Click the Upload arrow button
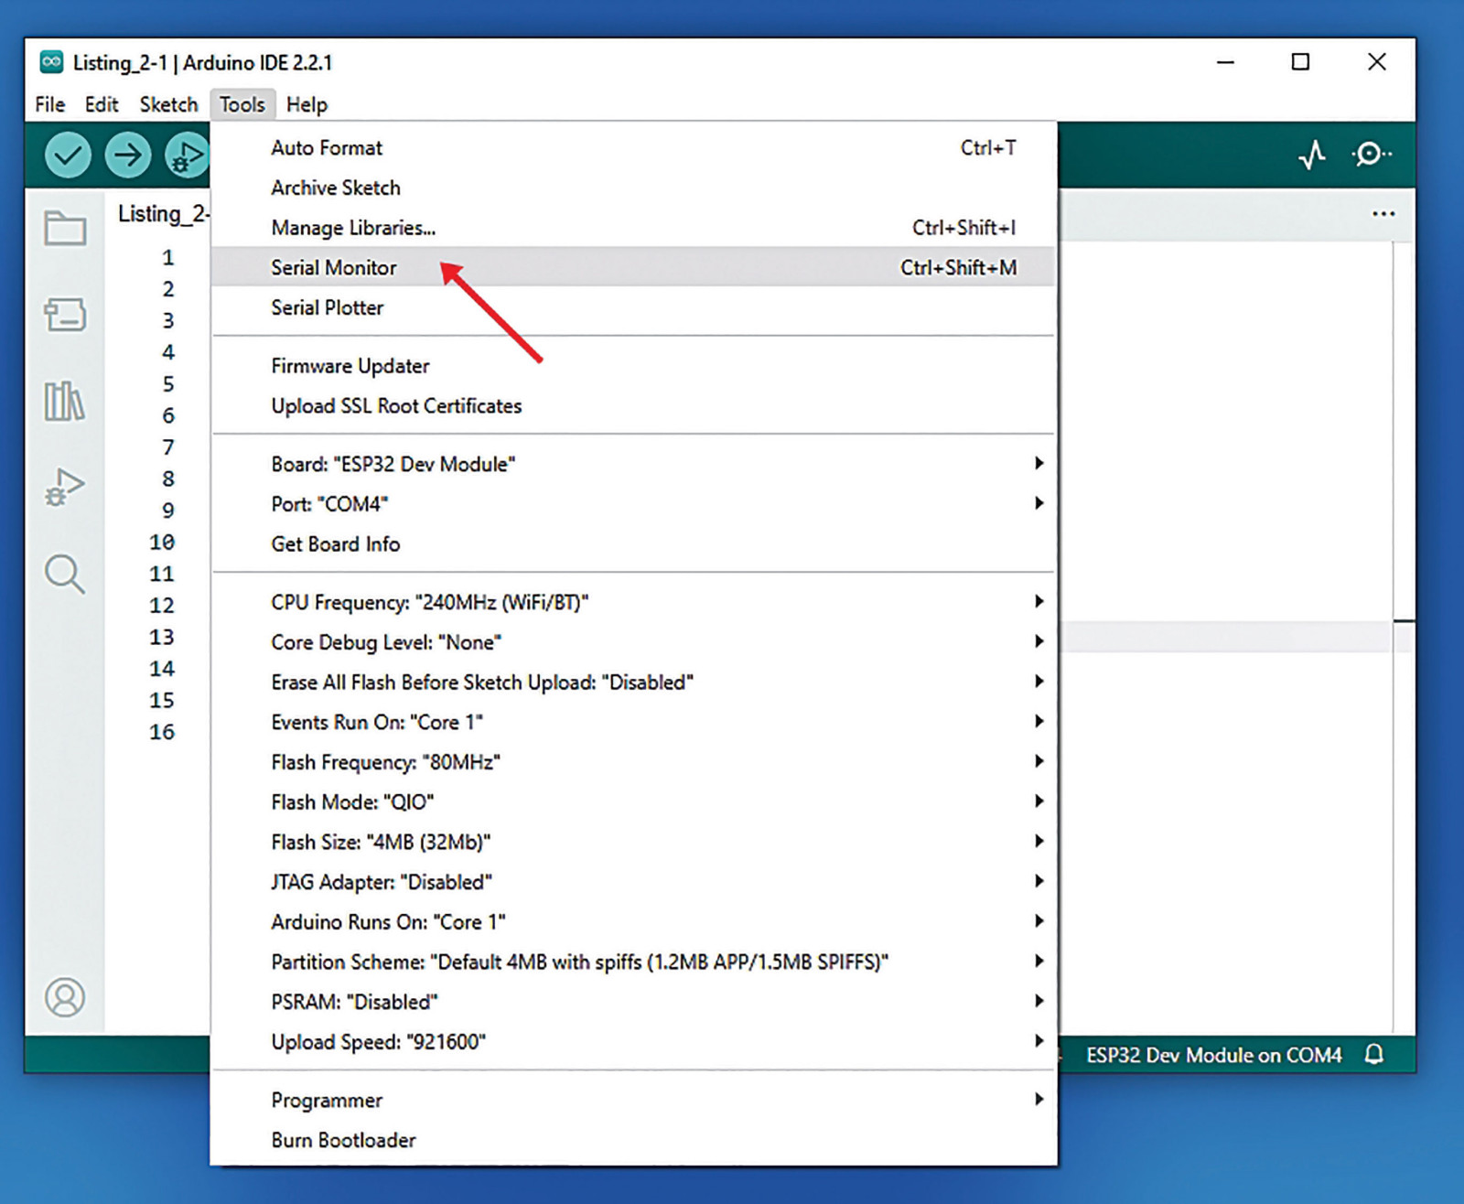This screenshot has height=1204, width=1464. click(128, 155)
